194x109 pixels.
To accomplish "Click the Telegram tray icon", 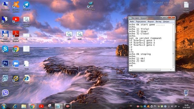I will point(145,106).
